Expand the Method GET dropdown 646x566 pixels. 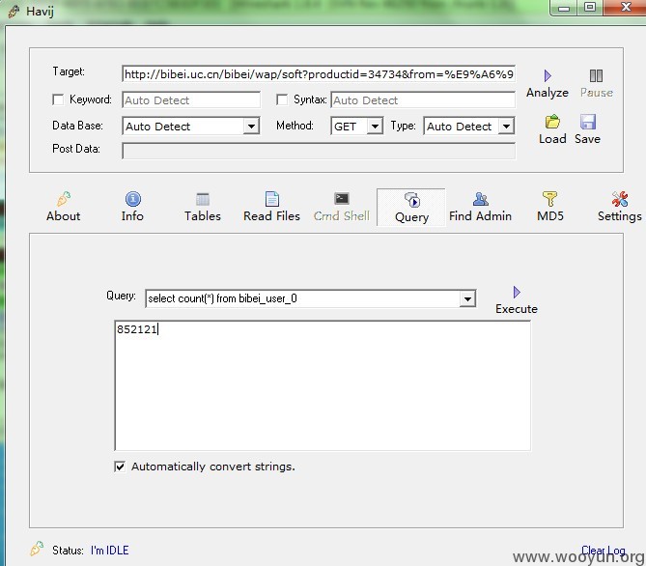tap(375, 127)
